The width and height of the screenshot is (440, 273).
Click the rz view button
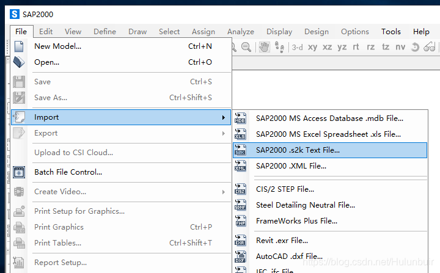371,47
